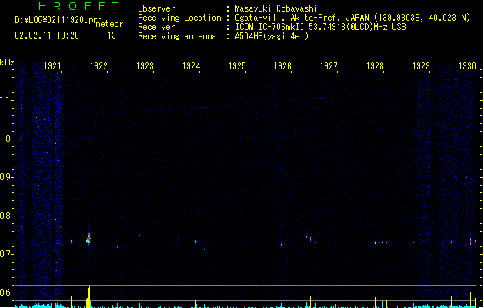Click the 1.1 kHz frequency label

[6, 100]
